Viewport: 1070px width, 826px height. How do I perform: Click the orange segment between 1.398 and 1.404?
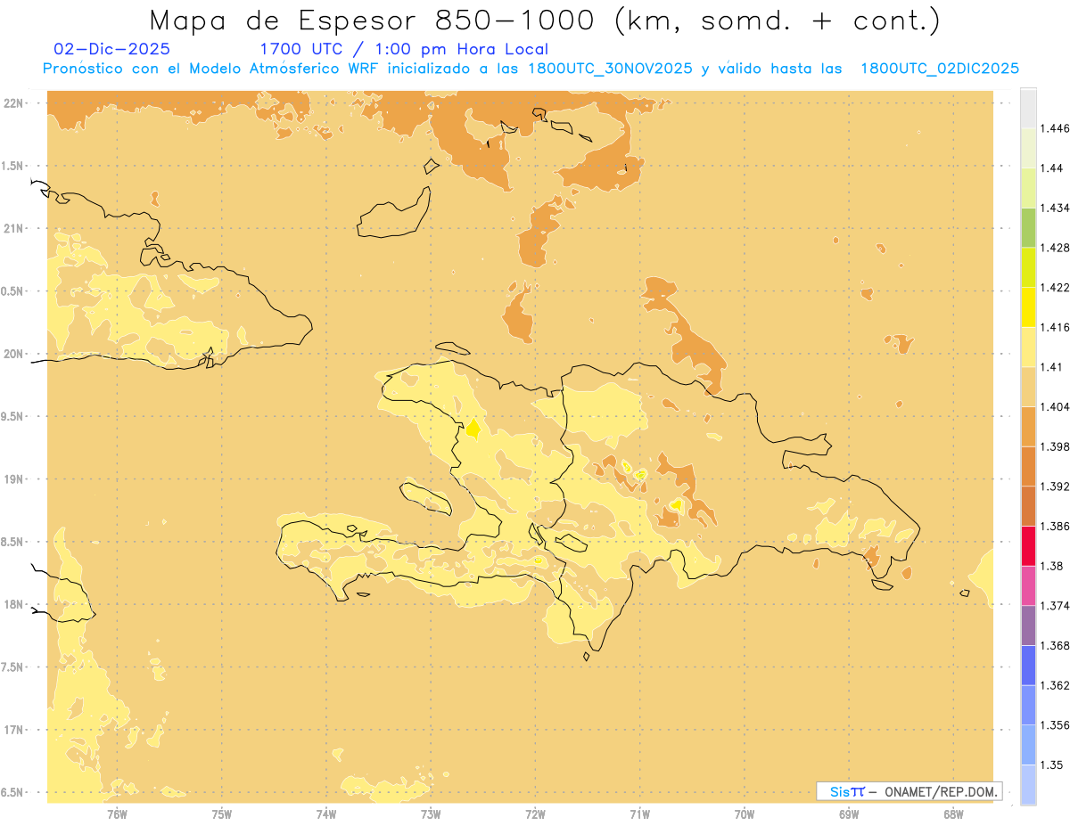(1028, 427)
